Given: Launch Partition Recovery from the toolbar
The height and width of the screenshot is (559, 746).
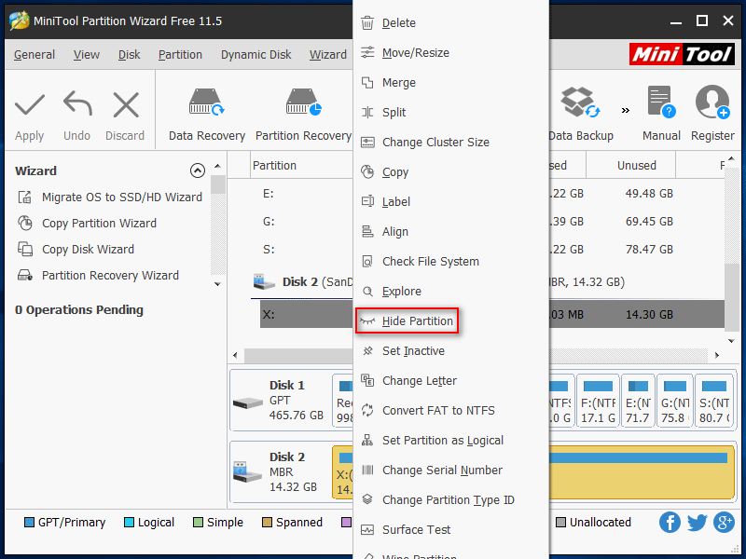Looking at the screenshot, I should [x=304, y=114].
